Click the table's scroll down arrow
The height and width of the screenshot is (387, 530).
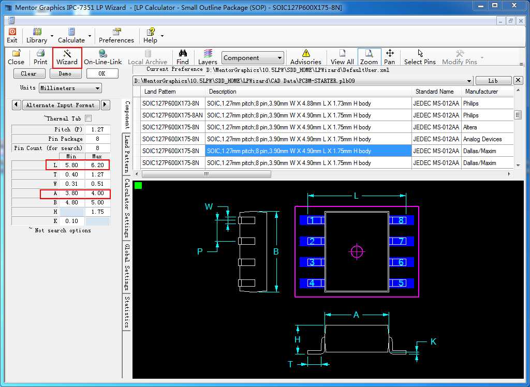tap(518, 165)
